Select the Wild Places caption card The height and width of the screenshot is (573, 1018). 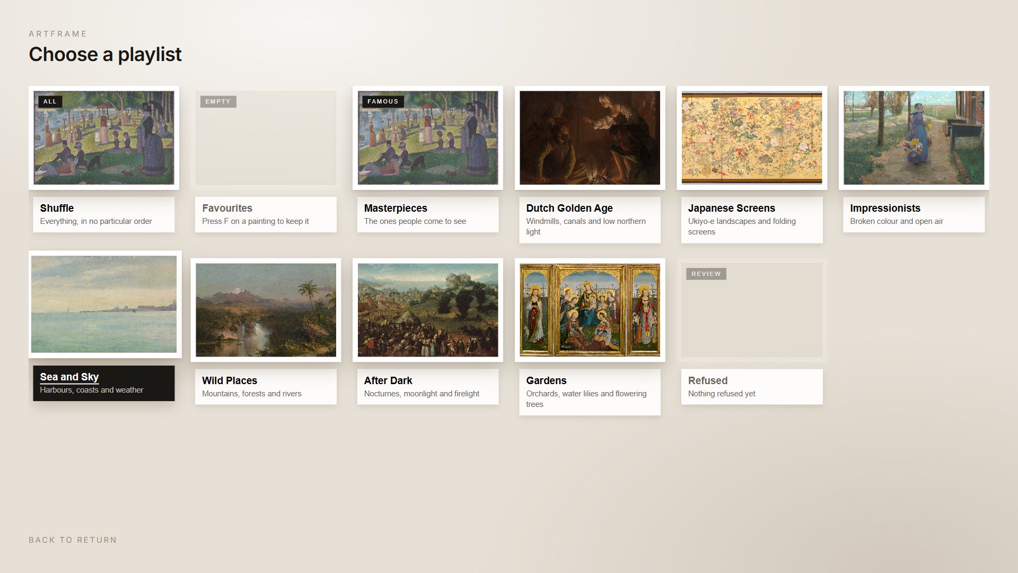tap(266, 387)
